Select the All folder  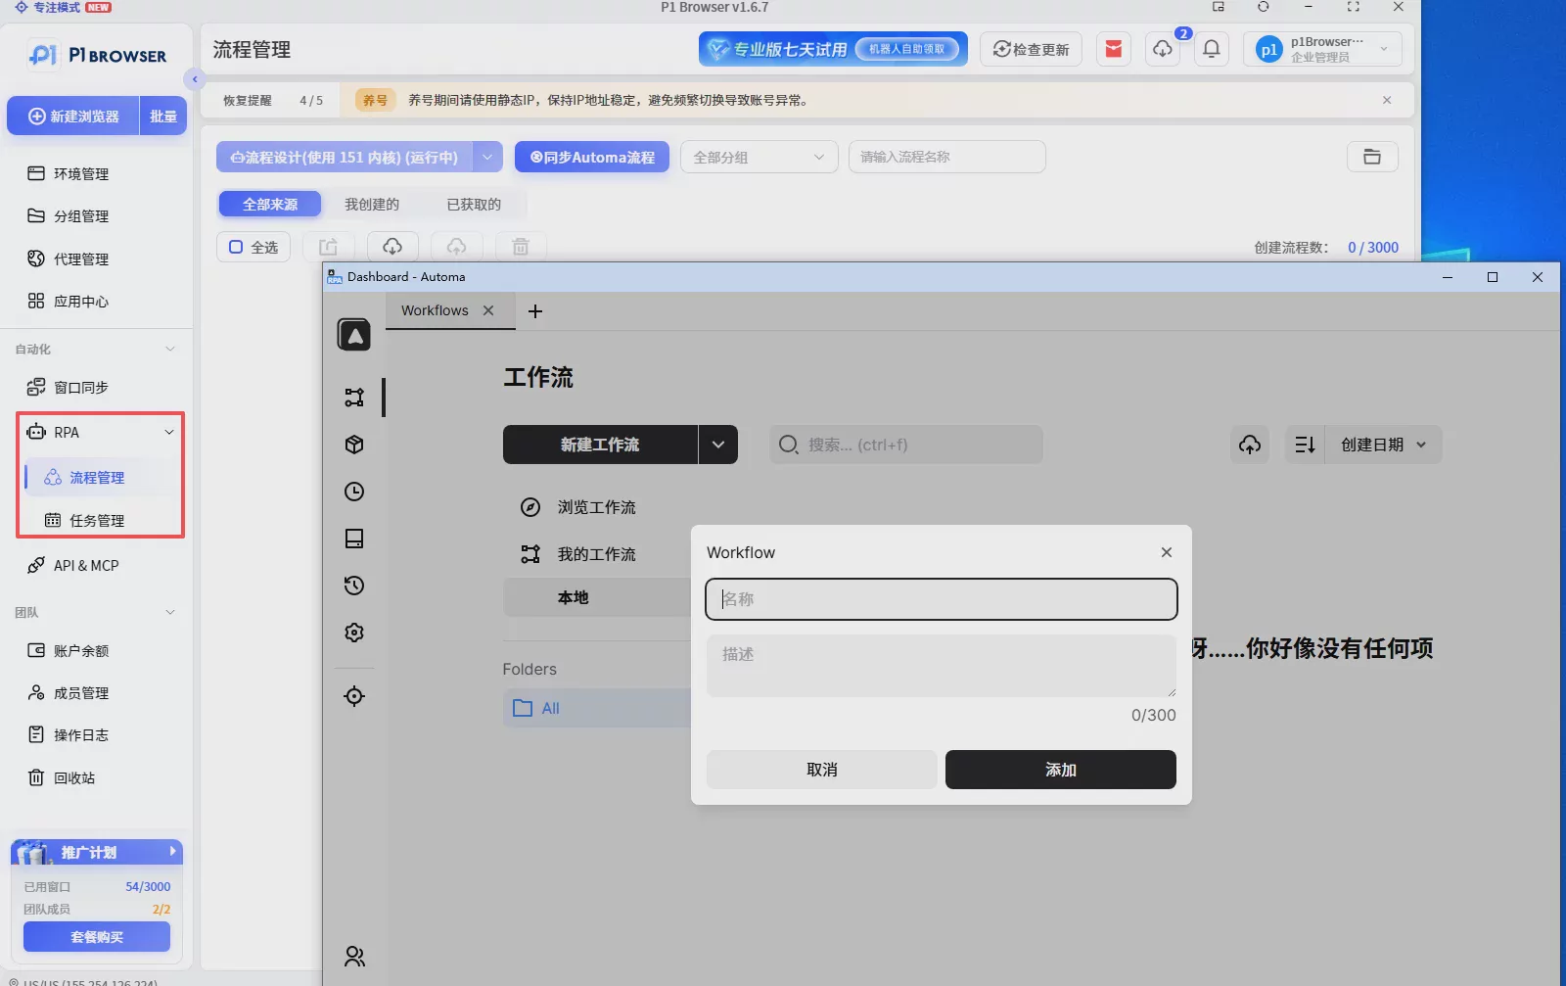tap(598, 708)
